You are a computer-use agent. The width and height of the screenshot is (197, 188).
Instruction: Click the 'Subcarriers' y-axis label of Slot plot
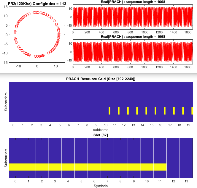point(6,158)
